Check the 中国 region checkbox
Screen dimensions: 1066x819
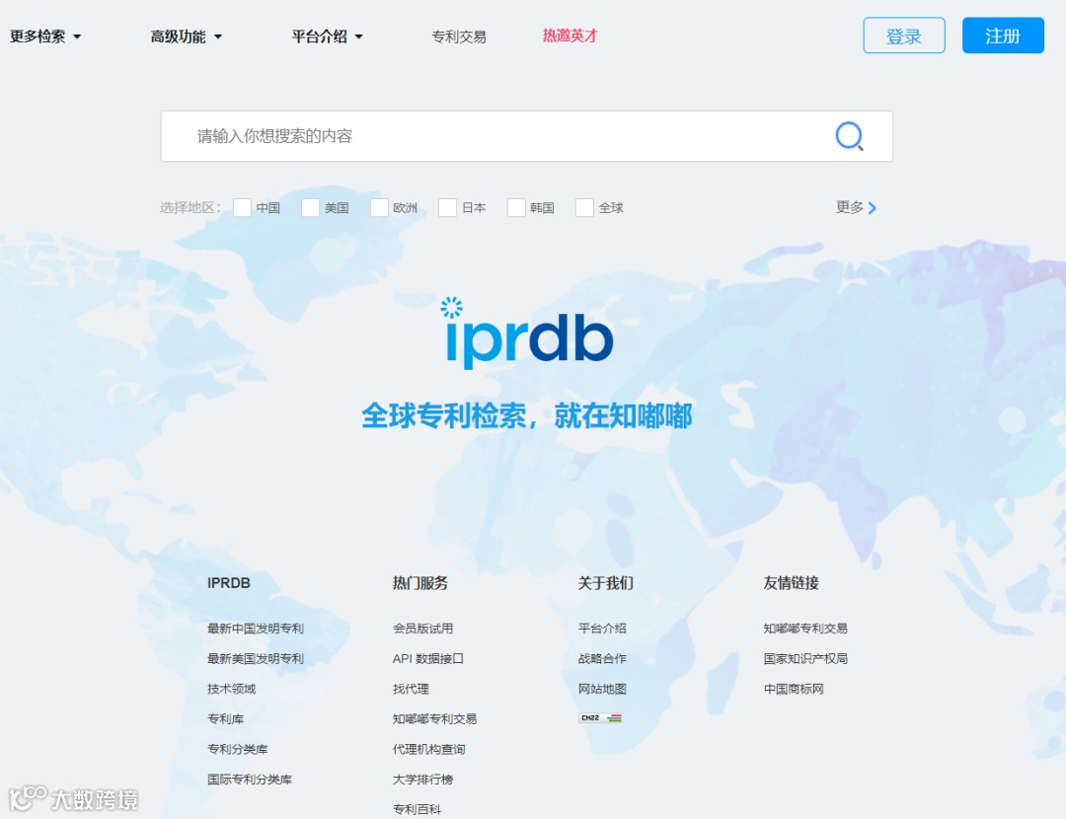(x=242, y=207)
